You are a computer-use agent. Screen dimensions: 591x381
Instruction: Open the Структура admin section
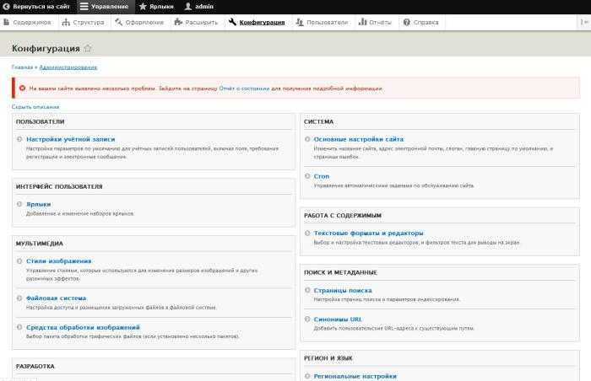(x=84, y=22)
